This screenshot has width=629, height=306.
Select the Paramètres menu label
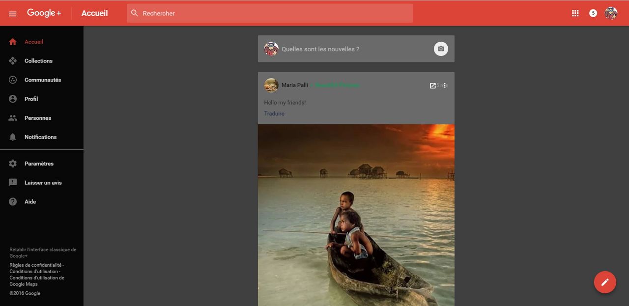click(x=39, y=164)
